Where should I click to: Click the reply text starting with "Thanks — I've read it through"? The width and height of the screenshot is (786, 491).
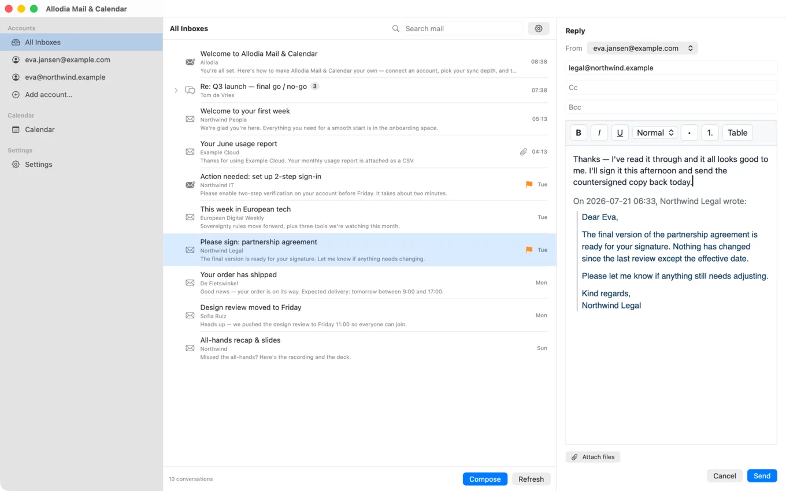pos(670,170)
